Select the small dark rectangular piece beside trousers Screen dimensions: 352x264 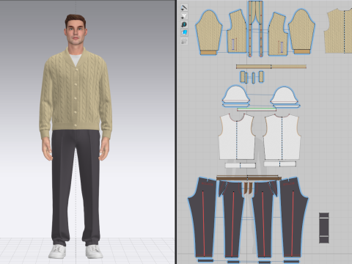pyautogui.click(x=324, y=228)
